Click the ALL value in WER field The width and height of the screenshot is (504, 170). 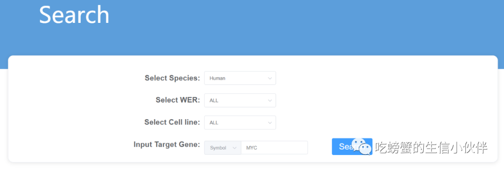click(214, 100)
